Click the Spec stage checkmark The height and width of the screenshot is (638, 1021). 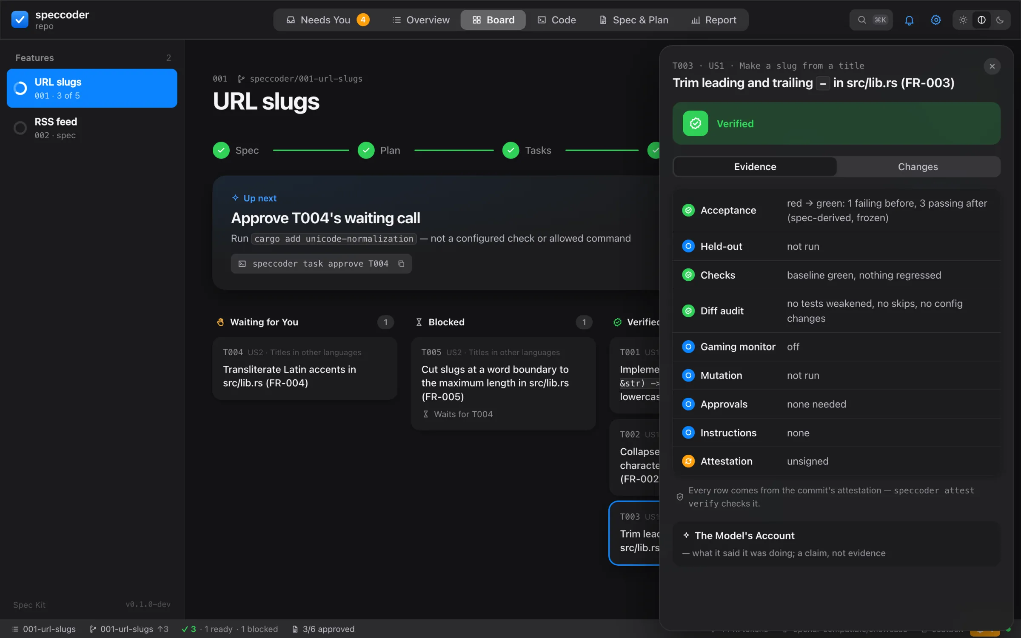221,150
